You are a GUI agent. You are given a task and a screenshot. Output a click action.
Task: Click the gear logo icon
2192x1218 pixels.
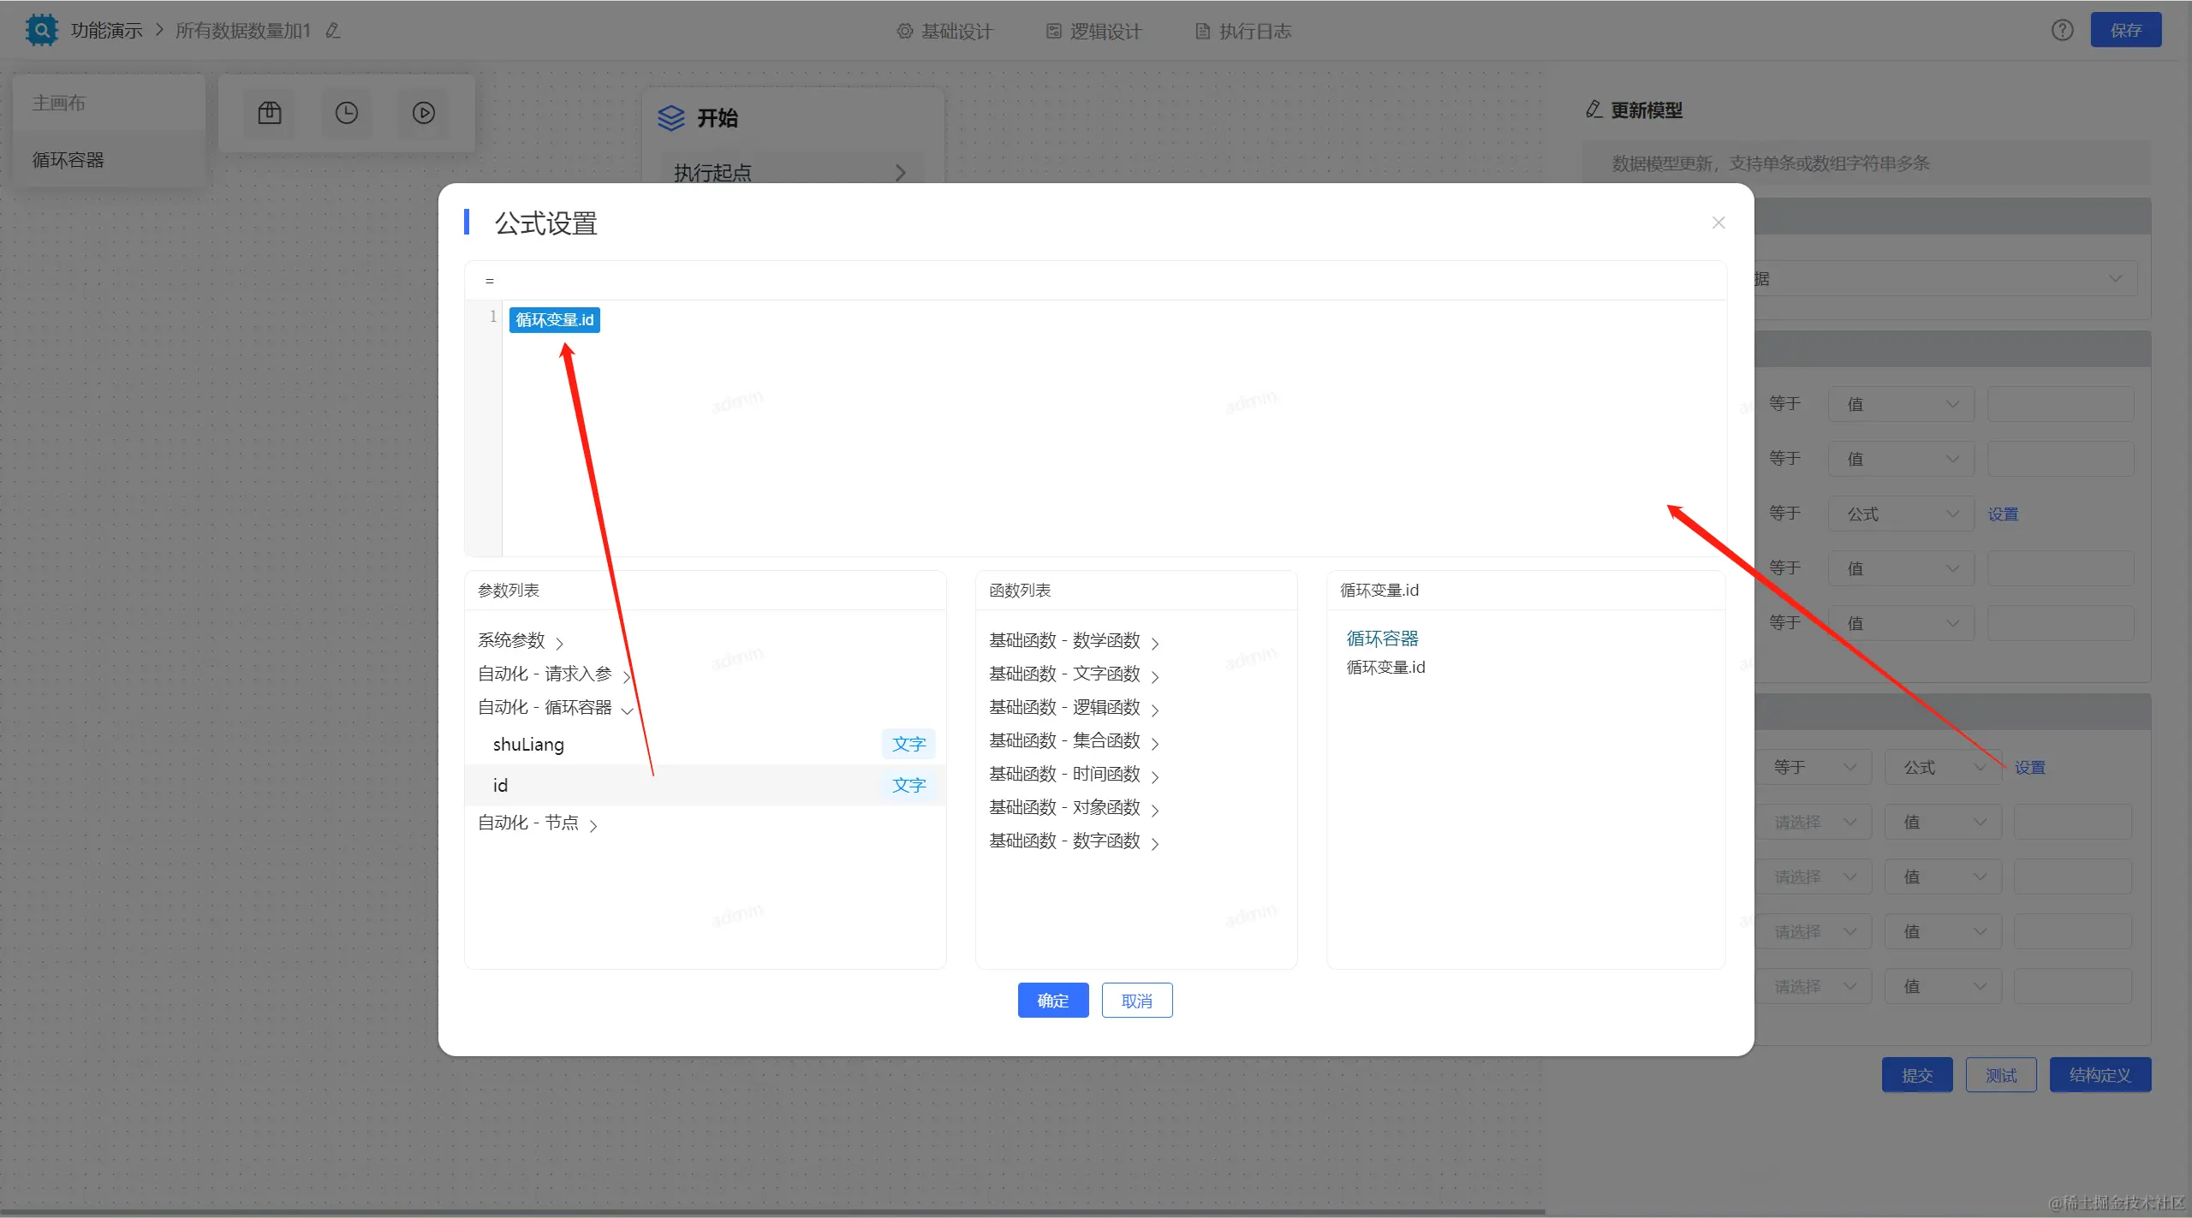41,30
